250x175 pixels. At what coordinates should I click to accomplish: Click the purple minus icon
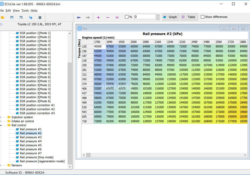pos(108,17)
